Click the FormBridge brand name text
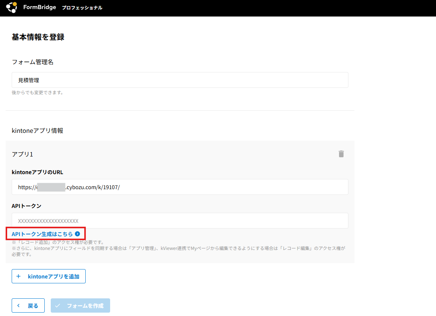 [x=39, y=8]
